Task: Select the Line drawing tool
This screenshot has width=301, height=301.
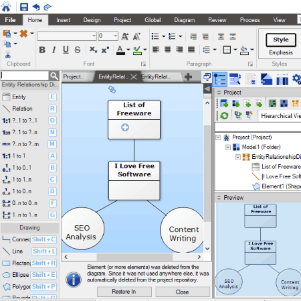Action: click(x=29, y=251)
